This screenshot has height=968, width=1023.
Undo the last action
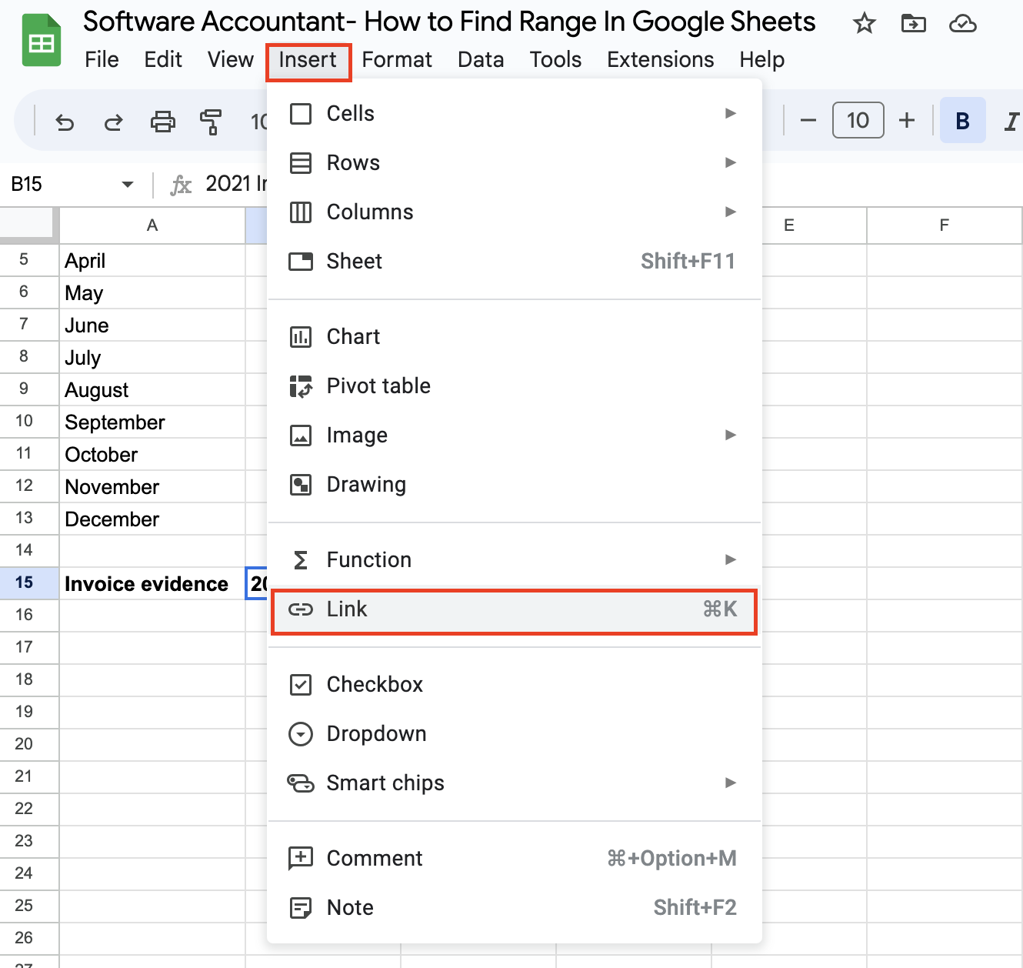point(65,122)
